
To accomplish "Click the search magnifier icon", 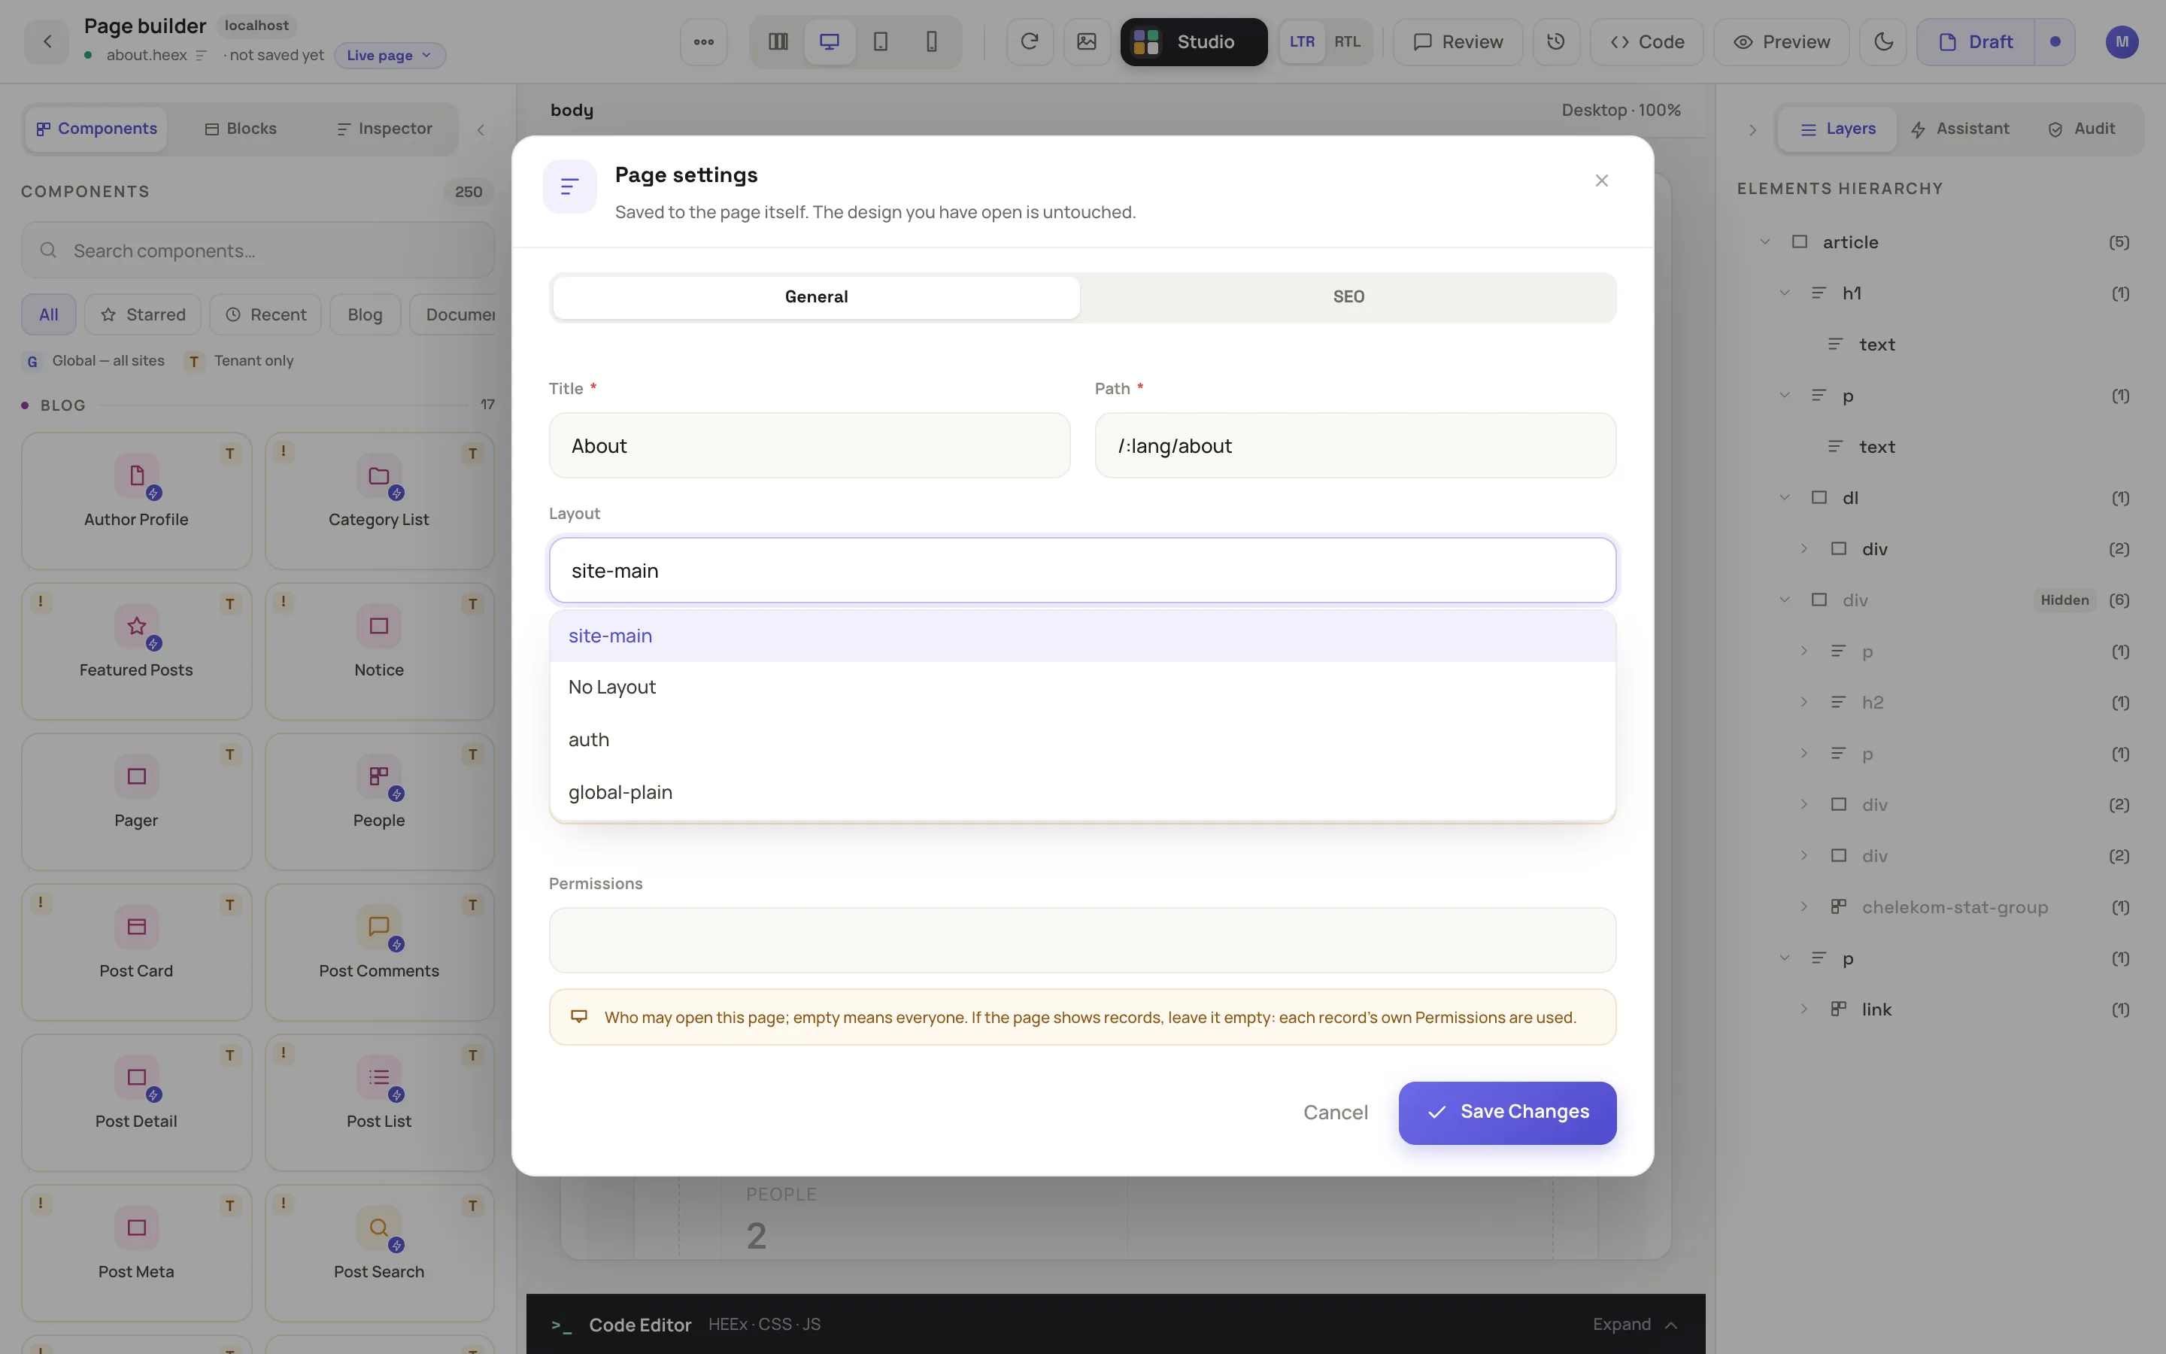I will pos(48,250).
